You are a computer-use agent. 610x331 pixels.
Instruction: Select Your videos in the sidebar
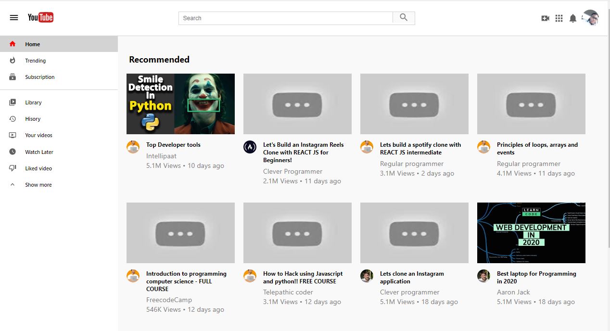pyautogui.click(x=59, y=135)
